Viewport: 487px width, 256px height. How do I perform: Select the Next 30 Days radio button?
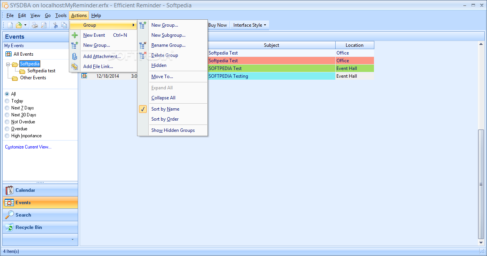tap(7, 115)
